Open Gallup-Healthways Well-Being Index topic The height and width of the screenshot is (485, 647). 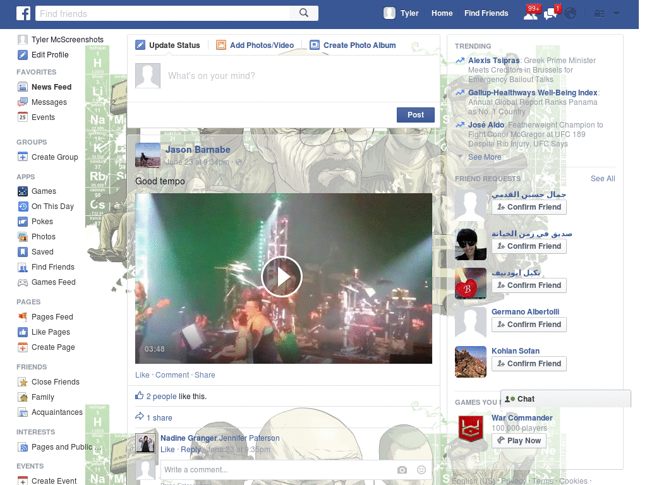point(533,93)
